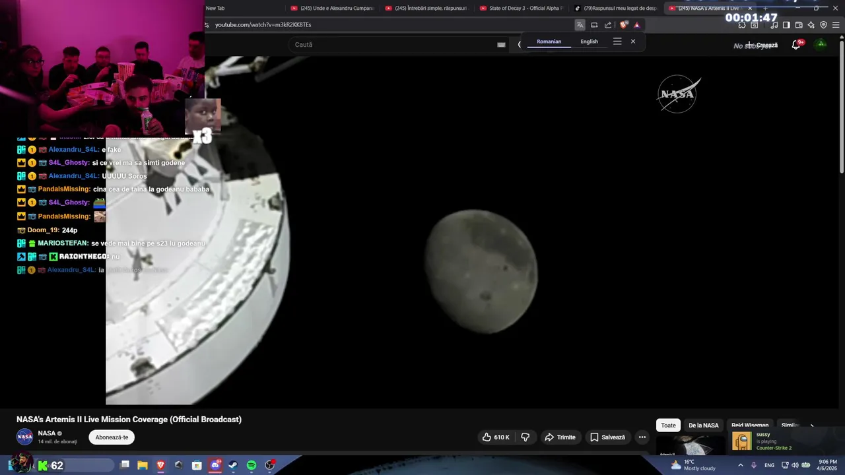Image resolution: width=845 pixels, height=475 pixels.
Task: Open the more actions three-dot menu
Action: click(642, 437)
